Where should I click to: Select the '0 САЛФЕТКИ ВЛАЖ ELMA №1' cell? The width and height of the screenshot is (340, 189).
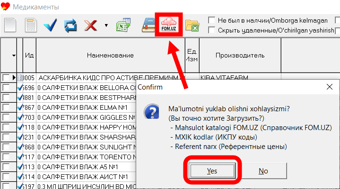[x=87, y=107]
